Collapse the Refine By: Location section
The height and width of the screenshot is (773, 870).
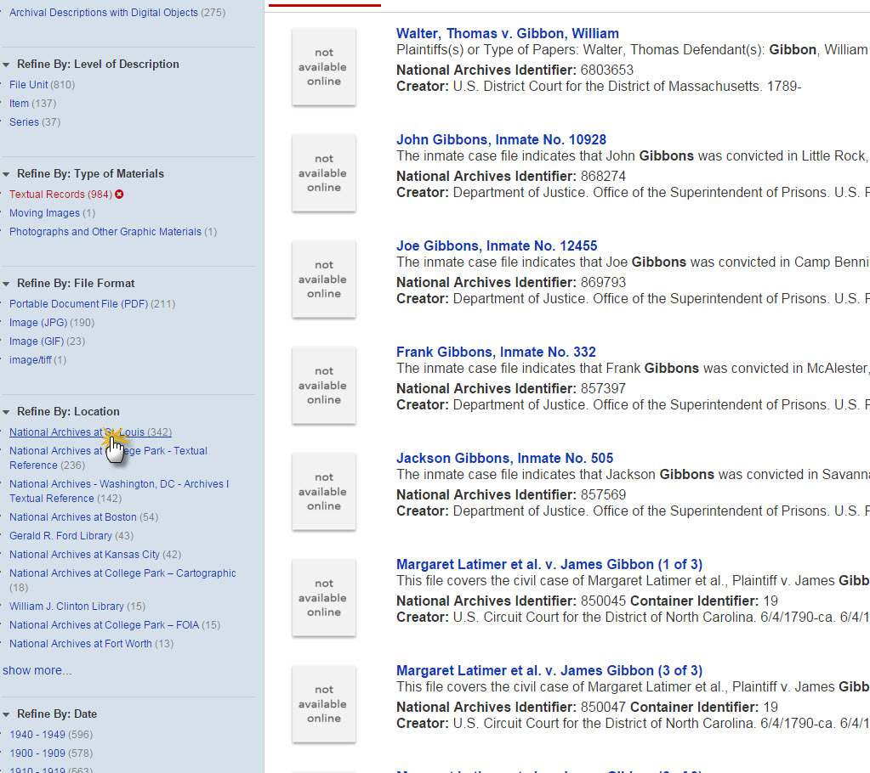7,412
